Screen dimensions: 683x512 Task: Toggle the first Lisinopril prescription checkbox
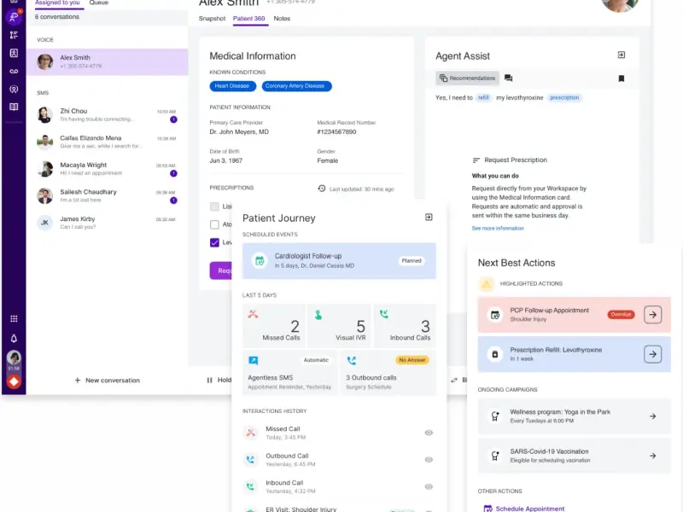[214, 207]
